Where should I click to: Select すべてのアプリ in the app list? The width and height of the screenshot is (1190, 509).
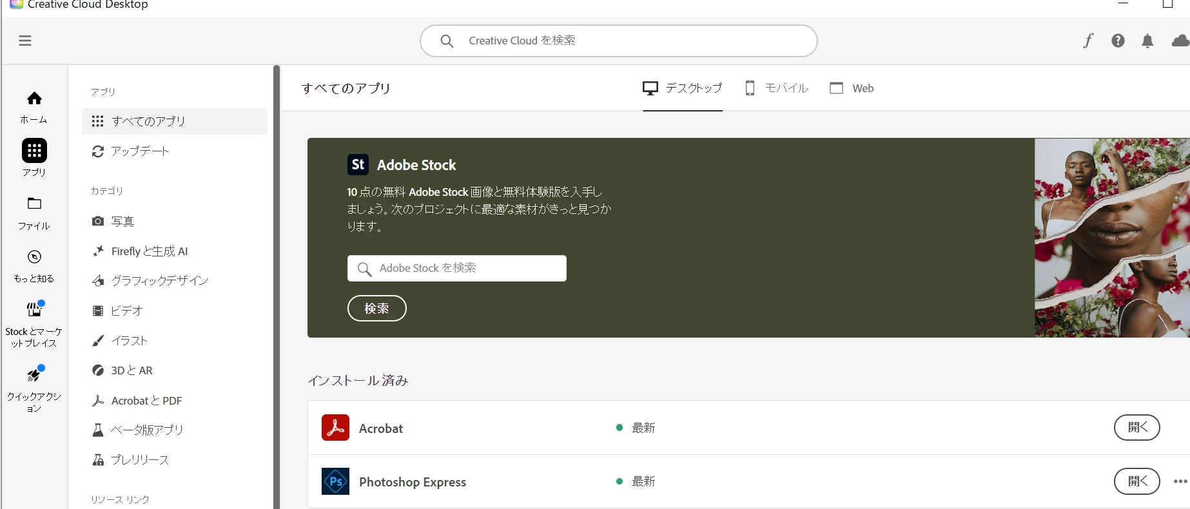tap(175, 121)
